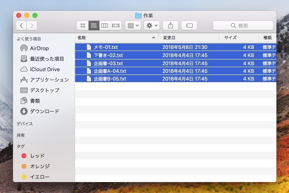Click the Edit Tags button
Image resolution: width=289 pixels, height=193 pixels.
(x=189, y=25)
